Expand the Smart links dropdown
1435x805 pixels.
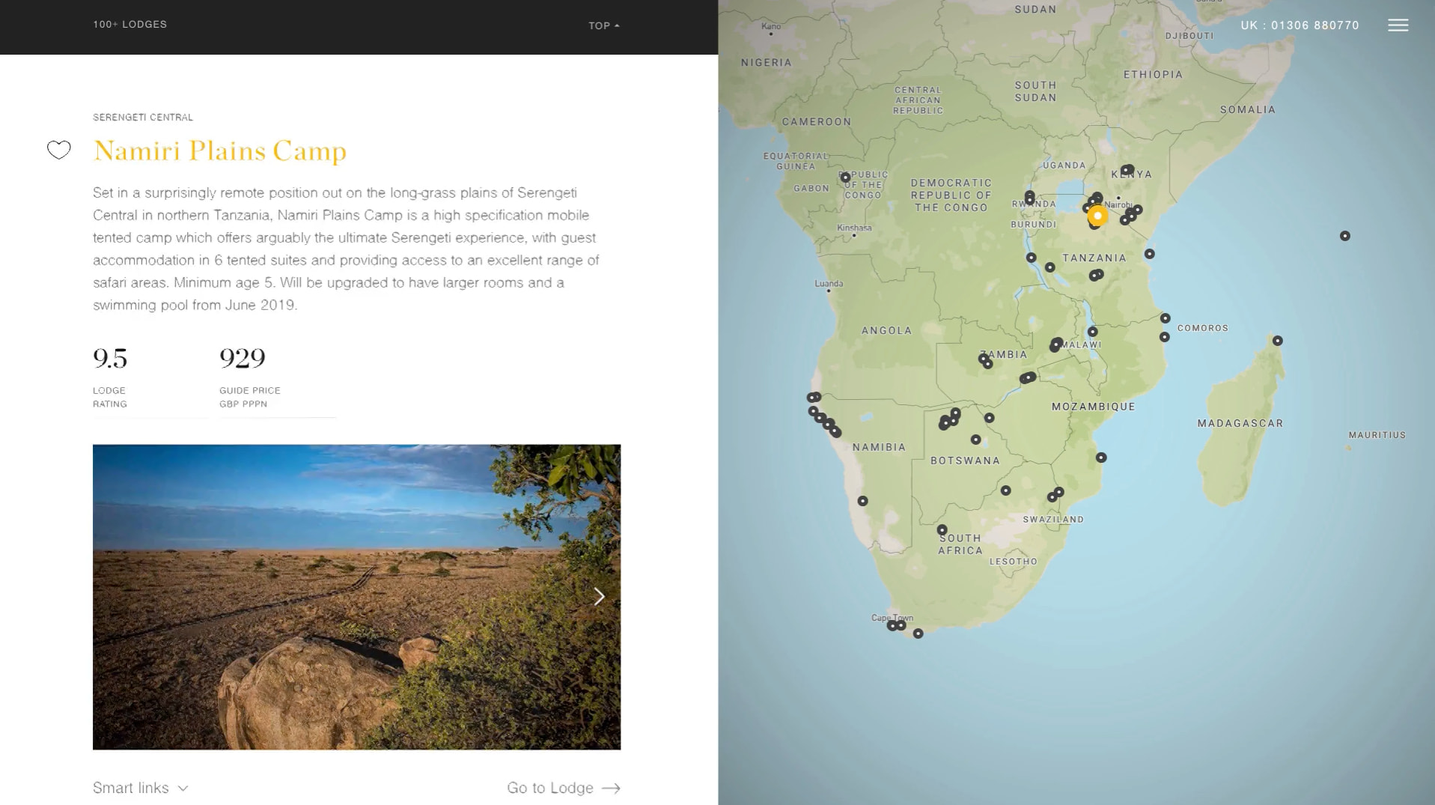141,788
